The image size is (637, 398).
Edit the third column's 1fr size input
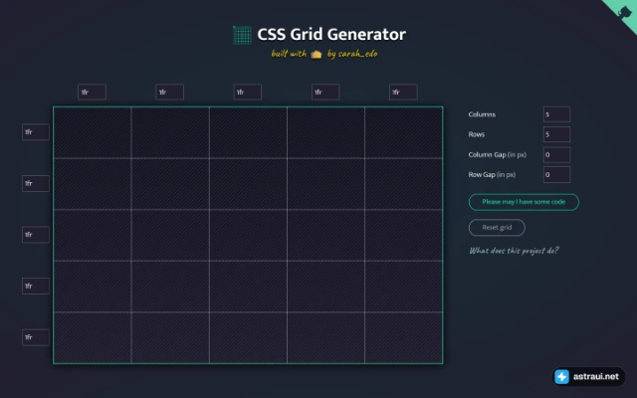pos(248,93)
